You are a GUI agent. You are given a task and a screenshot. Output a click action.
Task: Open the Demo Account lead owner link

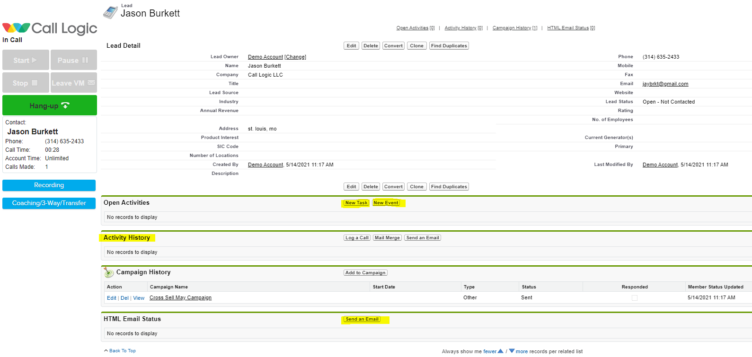[265, 57]
